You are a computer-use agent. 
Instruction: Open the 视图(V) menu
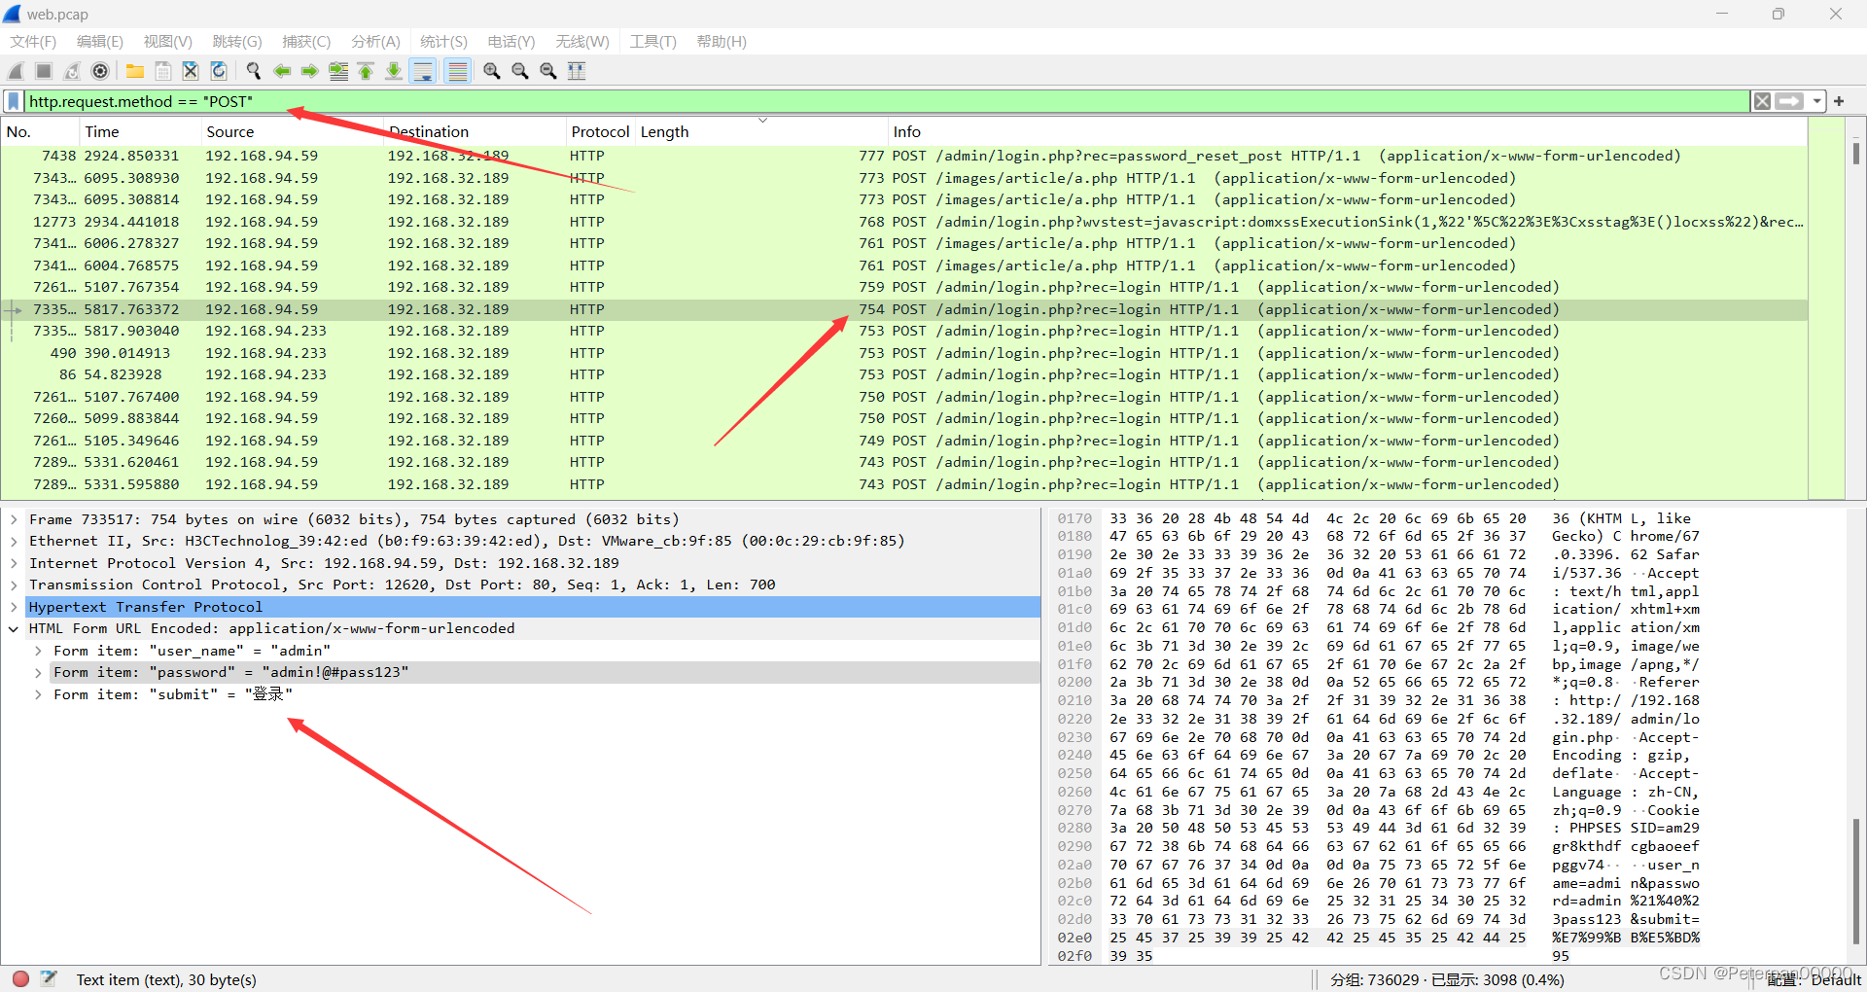point(168,42)
